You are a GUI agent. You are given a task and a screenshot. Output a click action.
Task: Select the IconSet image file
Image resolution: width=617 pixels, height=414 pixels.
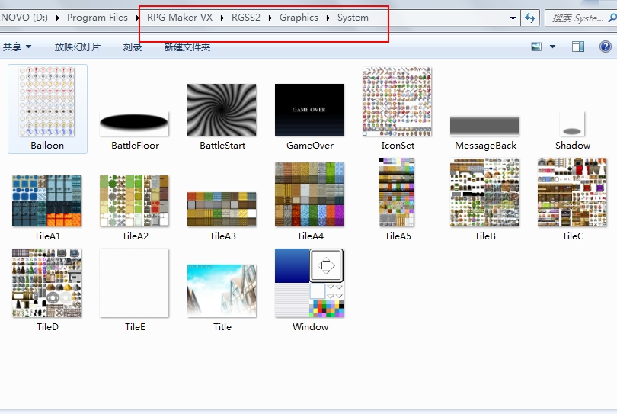[x=397, y=101]
